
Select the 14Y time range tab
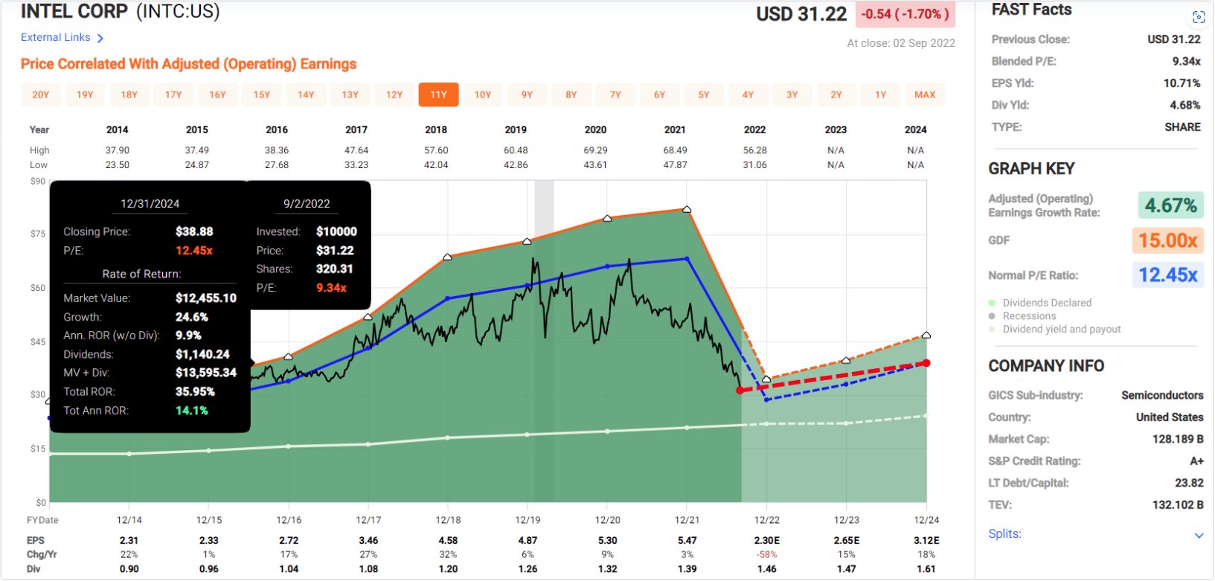[x=307, y=94]
